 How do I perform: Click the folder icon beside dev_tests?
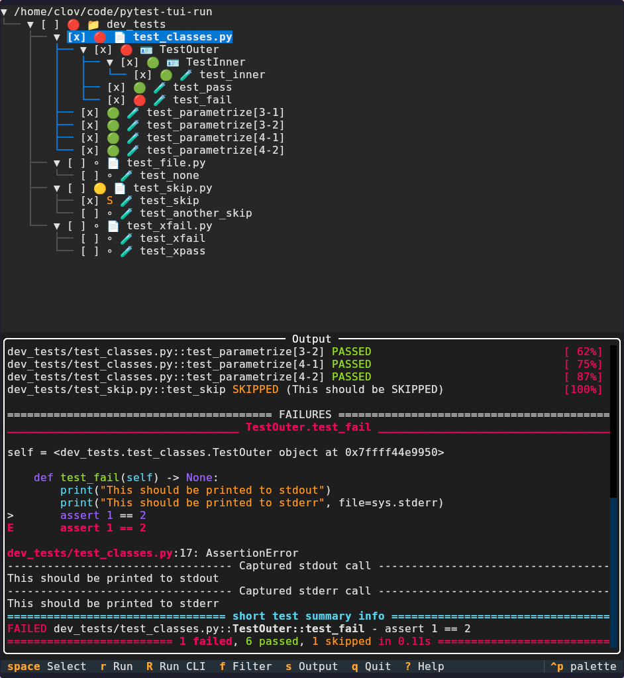point(93,25)
